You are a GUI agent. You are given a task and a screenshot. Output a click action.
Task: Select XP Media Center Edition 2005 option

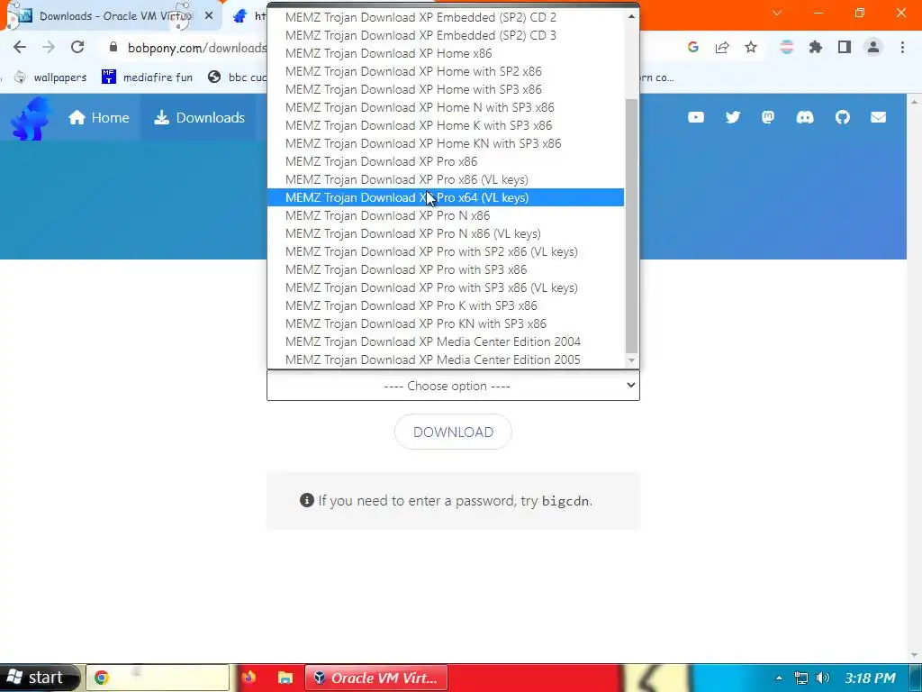446,360
